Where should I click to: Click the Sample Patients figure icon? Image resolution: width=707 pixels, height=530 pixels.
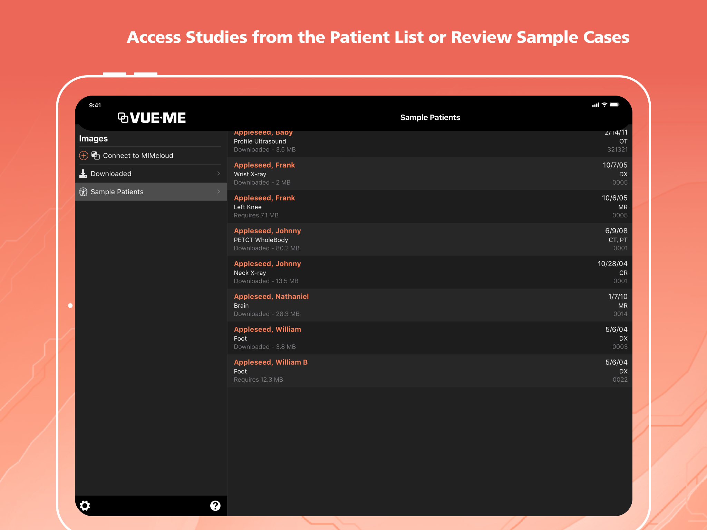(x=83, y=192)
